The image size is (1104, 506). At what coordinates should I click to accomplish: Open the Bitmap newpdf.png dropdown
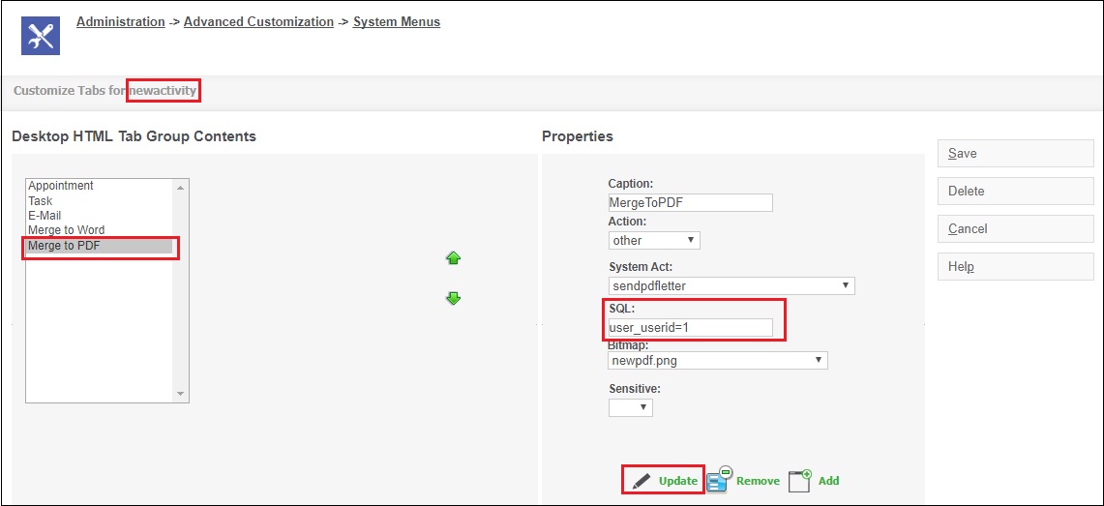click(718, 360)
